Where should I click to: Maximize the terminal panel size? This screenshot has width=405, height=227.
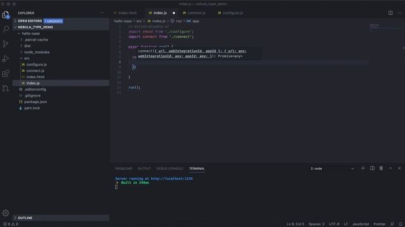(x=390, y=168)
